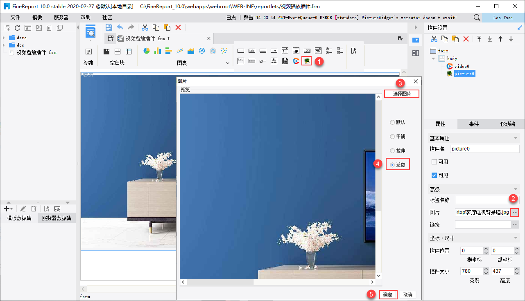Click 确定 to confirm the picture dialog
The width and height of the screenshot is (525, 301).
tap(388, 294)
